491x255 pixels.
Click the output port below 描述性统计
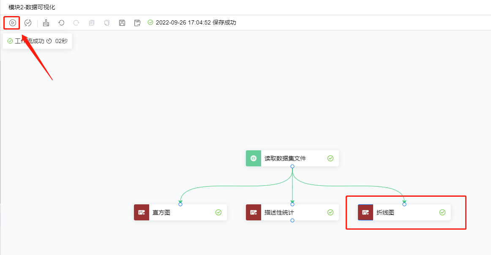pyautogui.click(x=292, y=220)
